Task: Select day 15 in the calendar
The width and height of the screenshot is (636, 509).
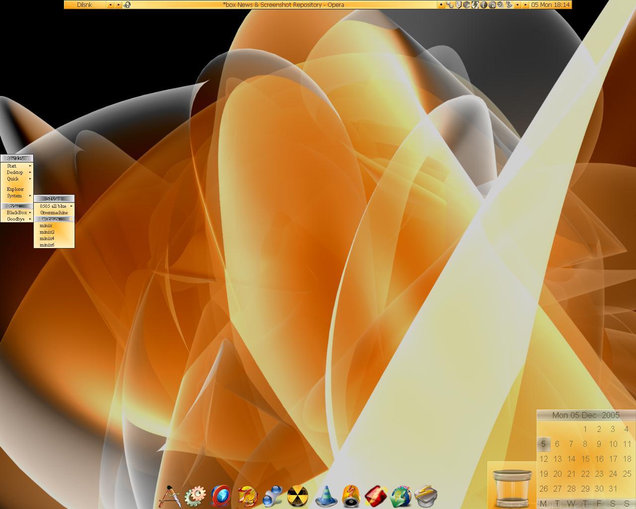Action: 585,459
